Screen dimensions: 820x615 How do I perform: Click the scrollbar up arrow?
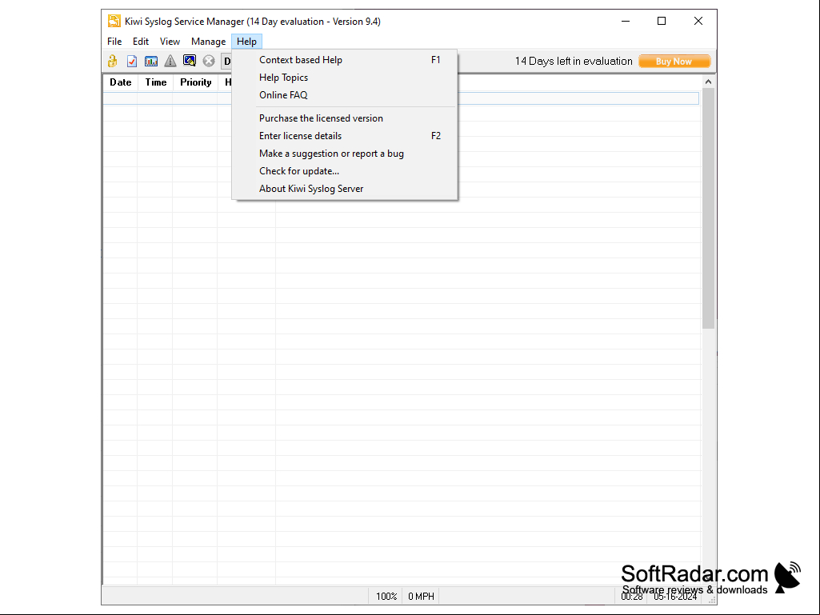pyautogui.click(x=708, y=82)
